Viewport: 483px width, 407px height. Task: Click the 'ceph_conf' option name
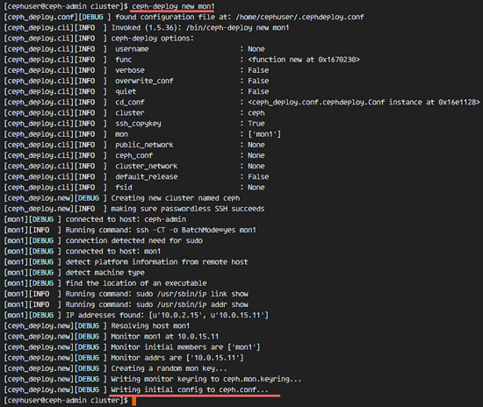pyautogui.click(x=134, y=155)
